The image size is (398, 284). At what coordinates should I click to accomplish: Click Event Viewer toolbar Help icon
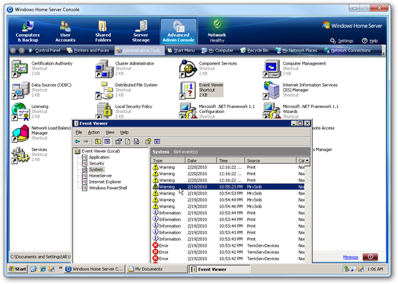click(x=148, y=142)
